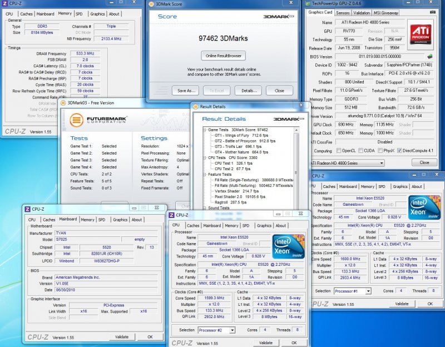Open the About tab in the Processor #1 CPU-Z window

(x=417, y=186)
